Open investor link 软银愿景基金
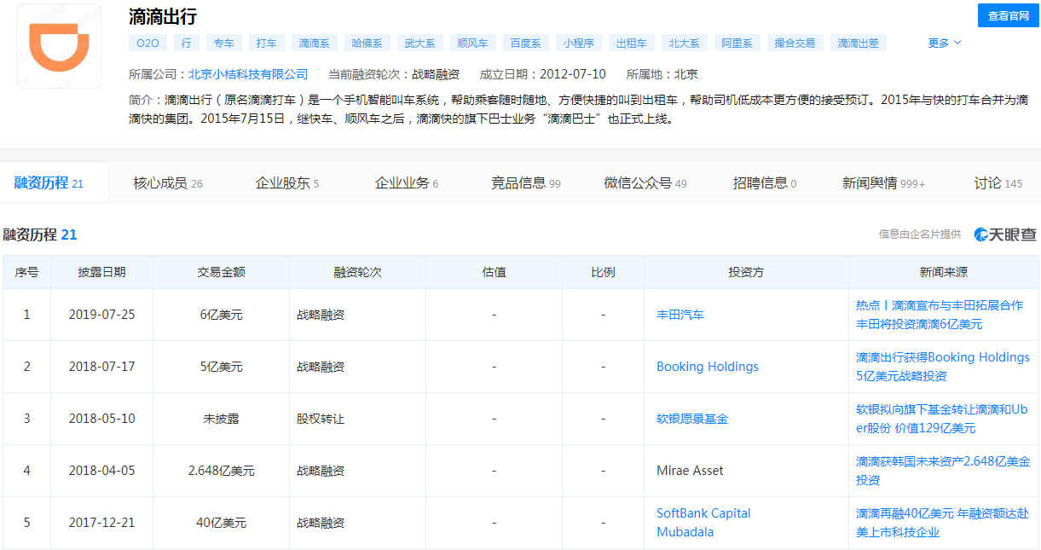Image resolution: width=1041 pixels, height=550 pixels. point(692,419)
